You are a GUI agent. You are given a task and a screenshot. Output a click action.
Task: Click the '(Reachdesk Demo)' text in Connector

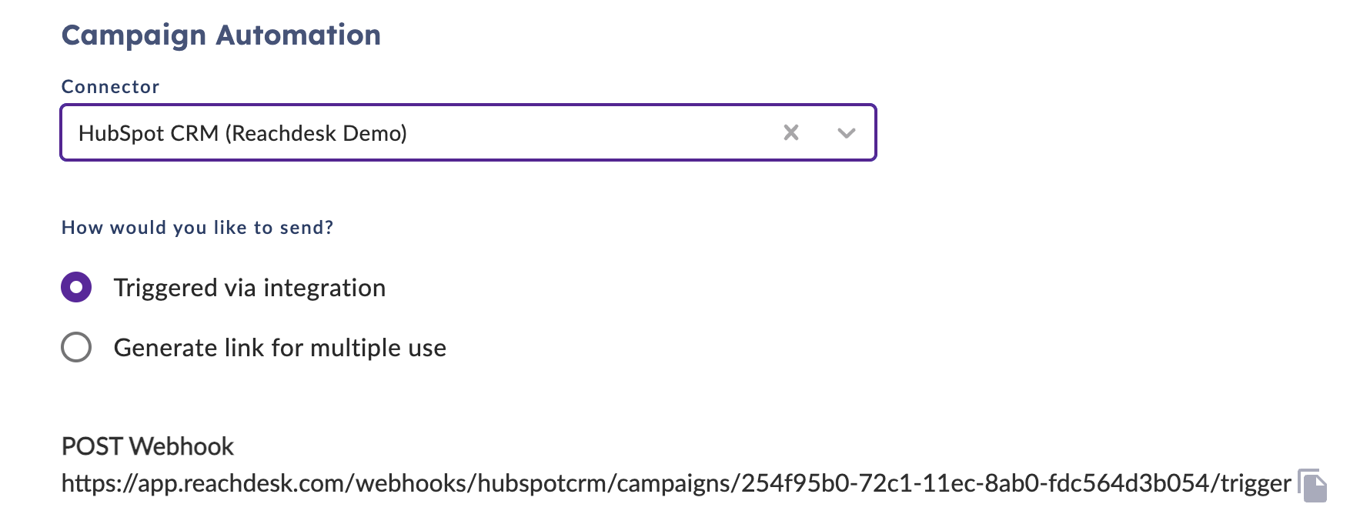pos(316,133)
